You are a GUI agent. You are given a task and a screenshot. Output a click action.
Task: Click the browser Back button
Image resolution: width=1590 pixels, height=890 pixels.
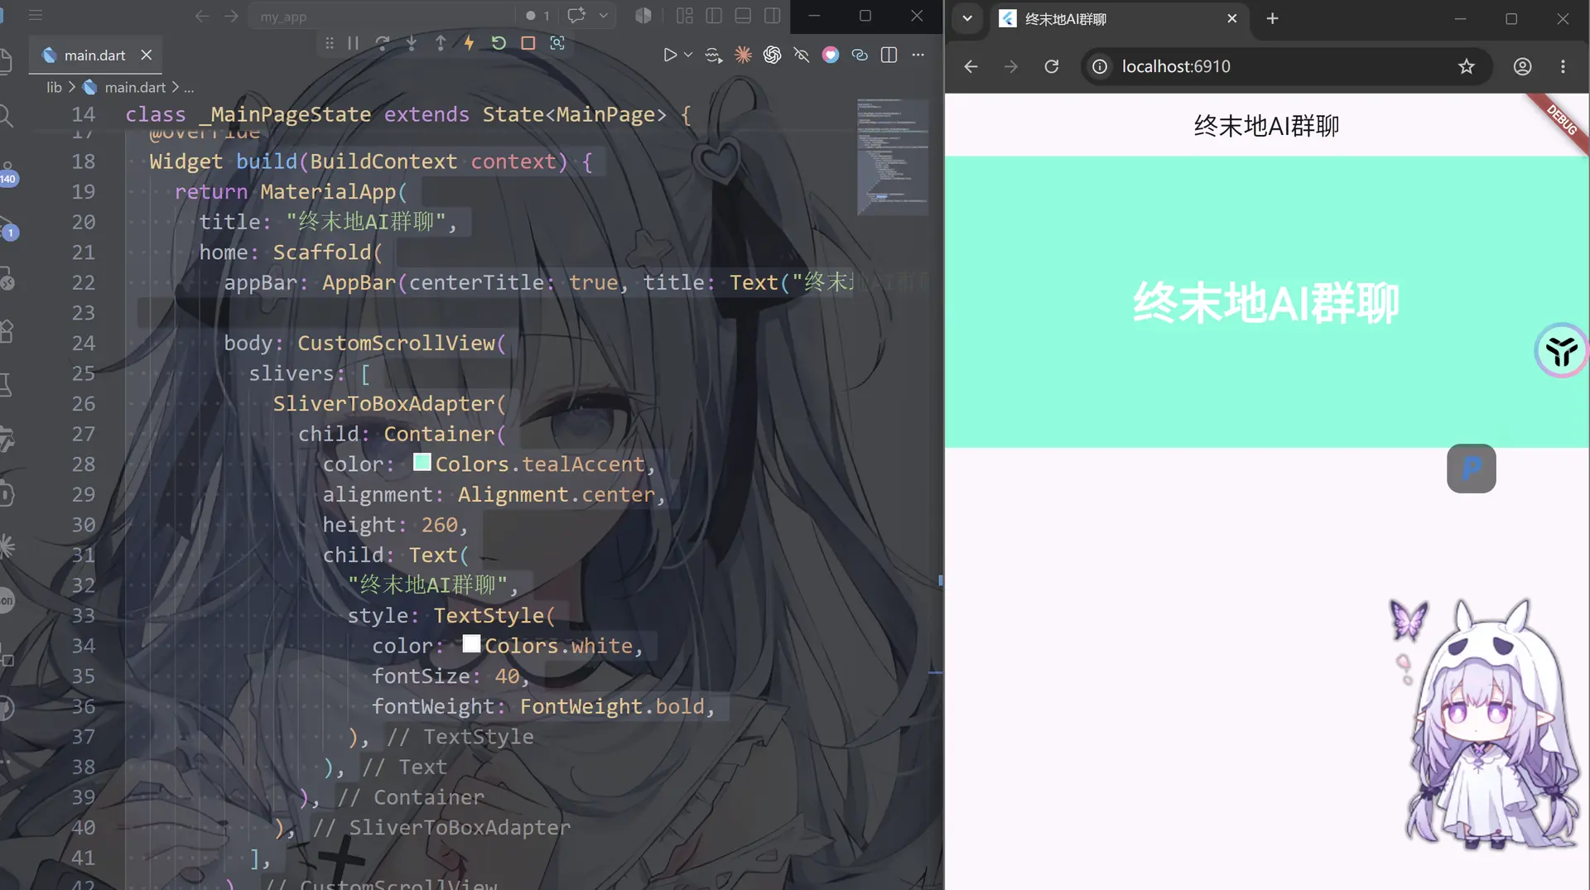(x=971, y=66)
